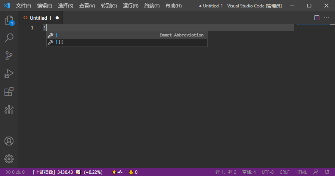This screenshot has width=335, height=176.
Task: Open the 文件(F) menu
Action: [x=23, y=6]
